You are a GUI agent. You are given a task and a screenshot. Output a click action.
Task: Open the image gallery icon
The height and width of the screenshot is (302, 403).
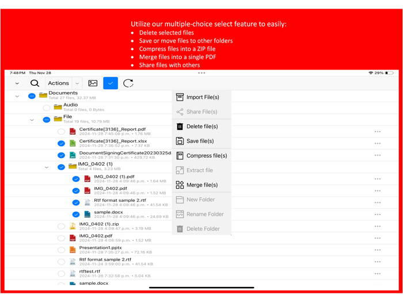pyautogui.click(x=93, y=83)
